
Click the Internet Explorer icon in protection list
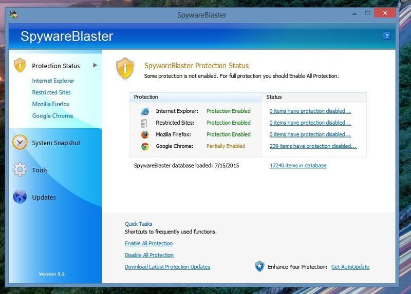point(145,111)
